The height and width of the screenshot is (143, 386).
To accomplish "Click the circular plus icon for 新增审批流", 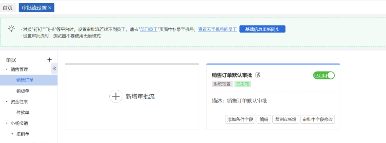I will coord(115,97).
